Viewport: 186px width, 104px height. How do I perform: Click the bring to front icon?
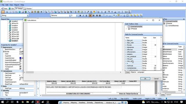131,15
